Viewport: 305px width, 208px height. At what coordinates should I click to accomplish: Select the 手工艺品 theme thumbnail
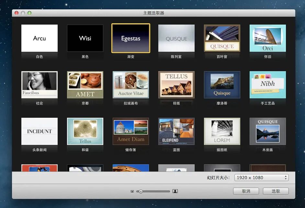[x=268, y=85]
